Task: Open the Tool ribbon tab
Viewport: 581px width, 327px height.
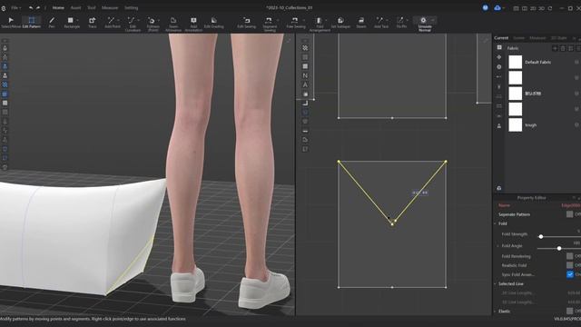Action: [x=91, y=8]
